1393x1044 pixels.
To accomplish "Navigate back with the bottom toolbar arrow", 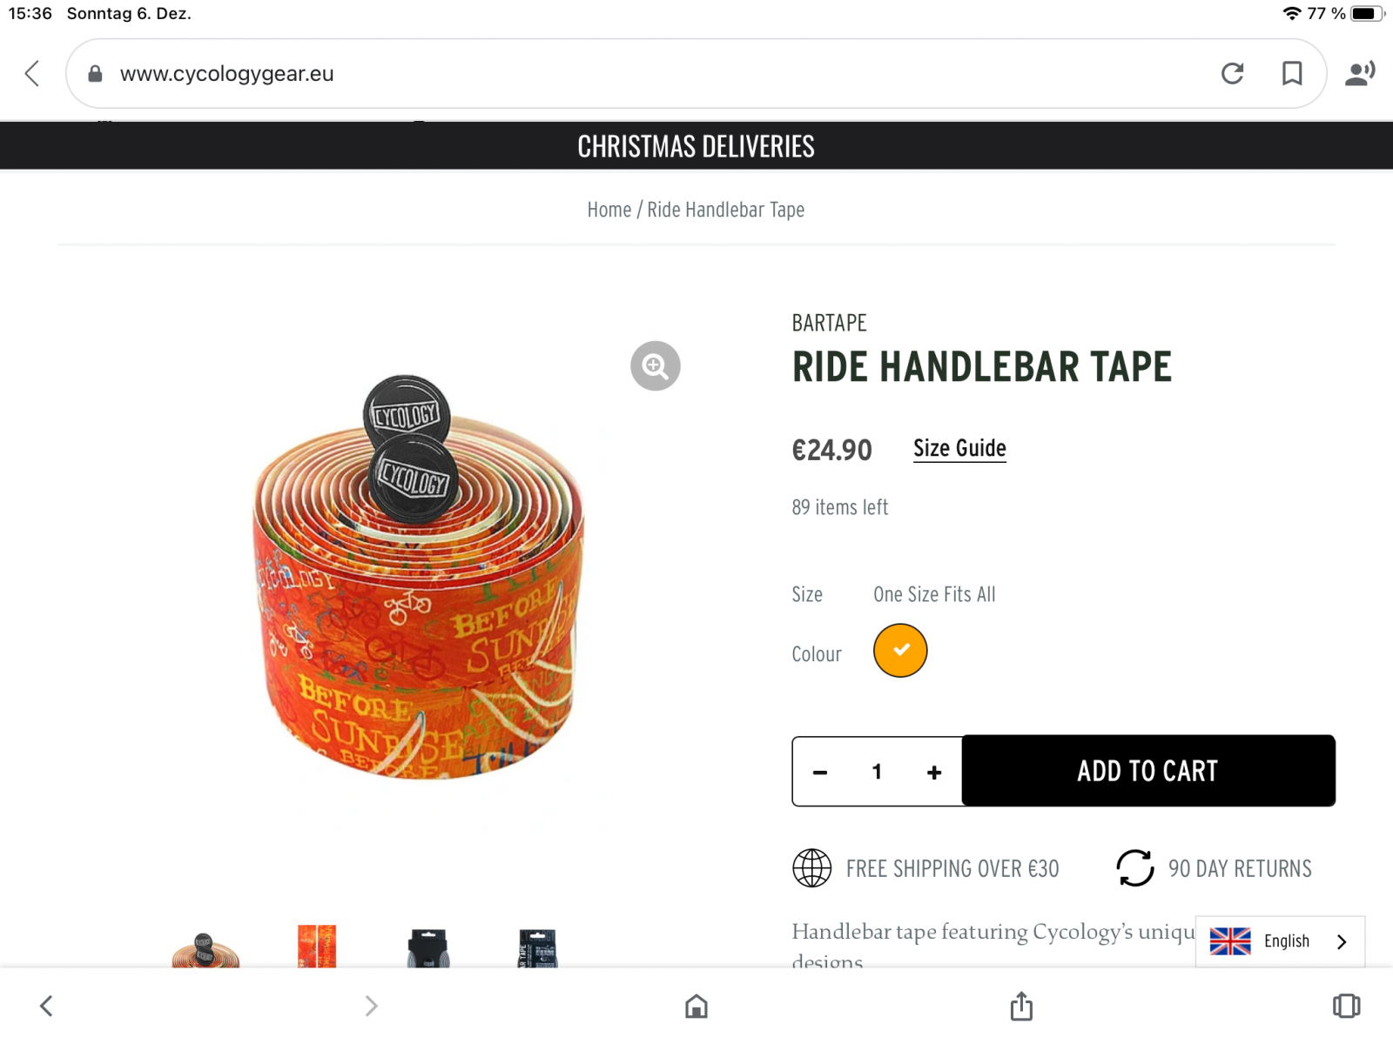I will pos(46,1007).
